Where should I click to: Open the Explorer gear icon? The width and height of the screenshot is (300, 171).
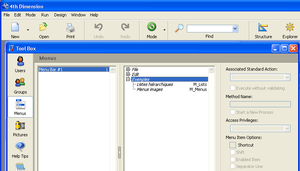(290, 27)
